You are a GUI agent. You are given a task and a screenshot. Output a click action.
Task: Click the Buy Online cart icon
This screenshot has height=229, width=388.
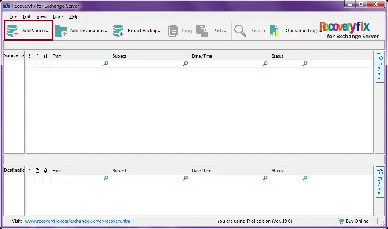coord(341,221)
